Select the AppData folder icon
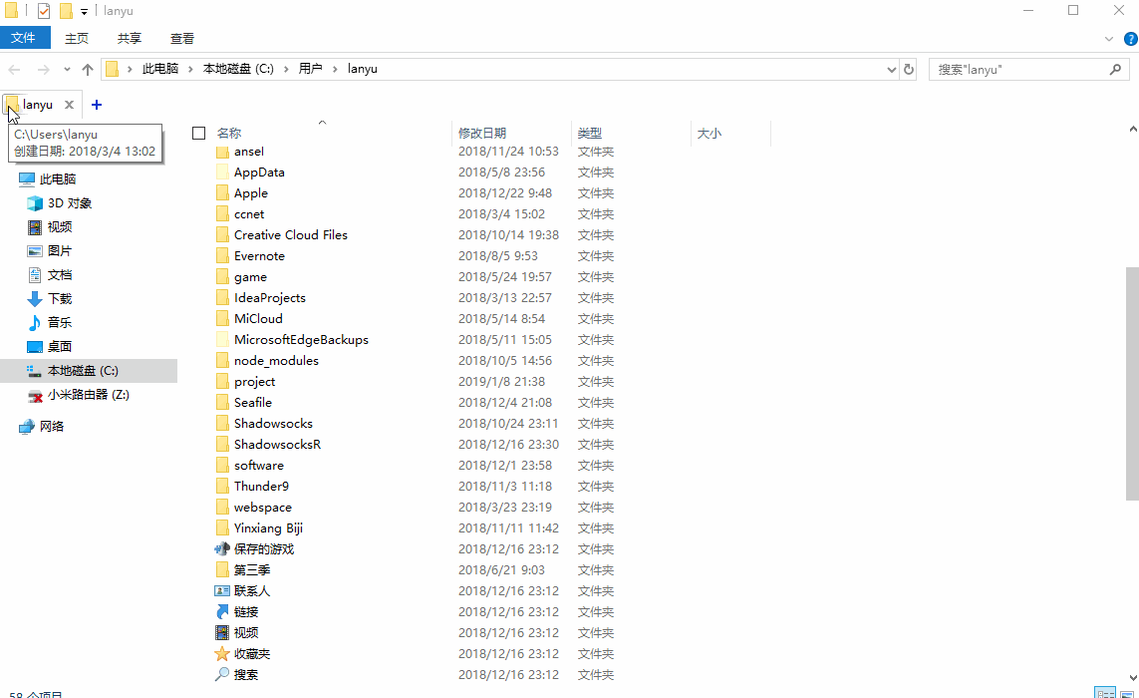The width and height of the screenshot is (1139, 698). tap(222, 173)
